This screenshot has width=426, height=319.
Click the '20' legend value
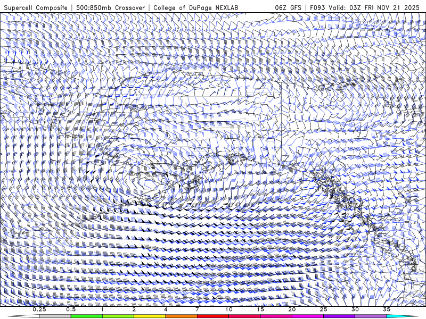(292, 309)
